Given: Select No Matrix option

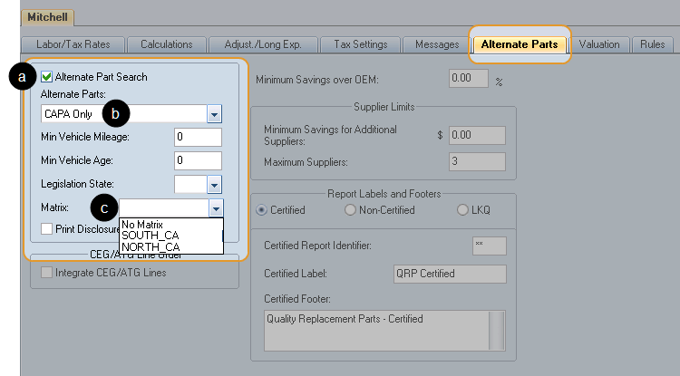Looking at the screenshot, I should (141, 225).
